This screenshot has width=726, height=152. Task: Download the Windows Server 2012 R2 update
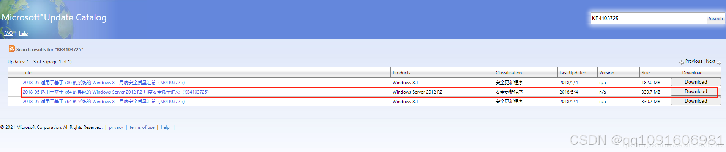point(696,92)
